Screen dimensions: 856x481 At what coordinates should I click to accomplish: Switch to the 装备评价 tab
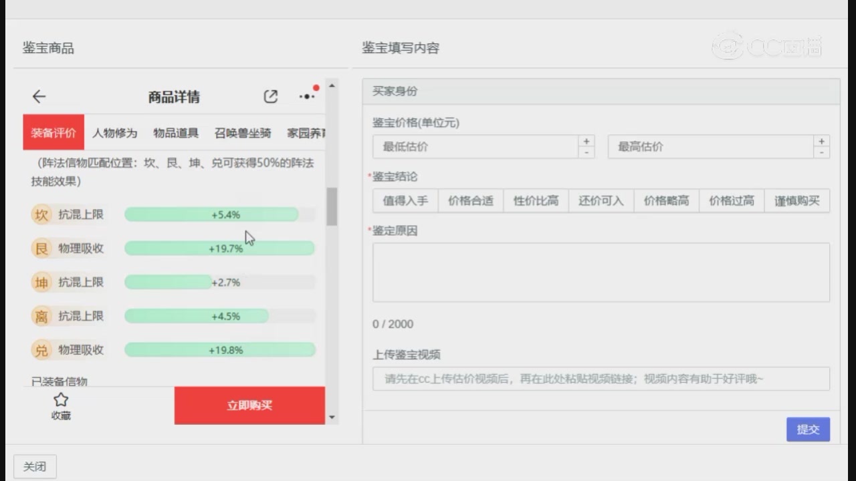(x=53, y=132)
